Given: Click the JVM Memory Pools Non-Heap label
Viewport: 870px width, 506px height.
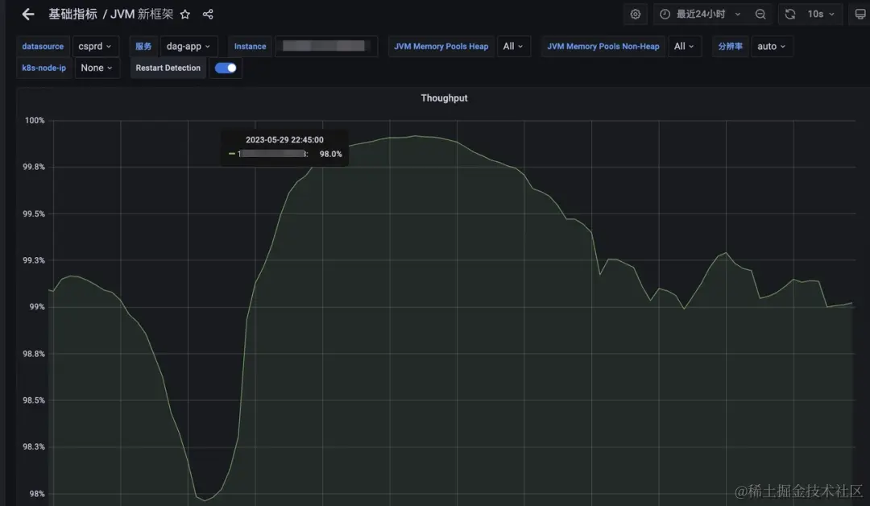Looking at the screenshot, I should (603, 46).
